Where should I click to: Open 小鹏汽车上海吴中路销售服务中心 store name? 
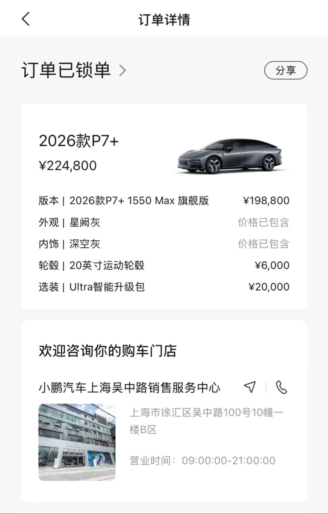click(x=129, y=387)
